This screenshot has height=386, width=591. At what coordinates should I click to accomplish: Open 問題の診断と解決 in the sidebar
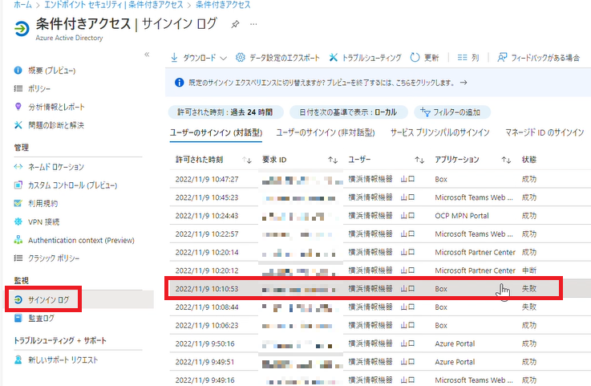pos(56,125)
